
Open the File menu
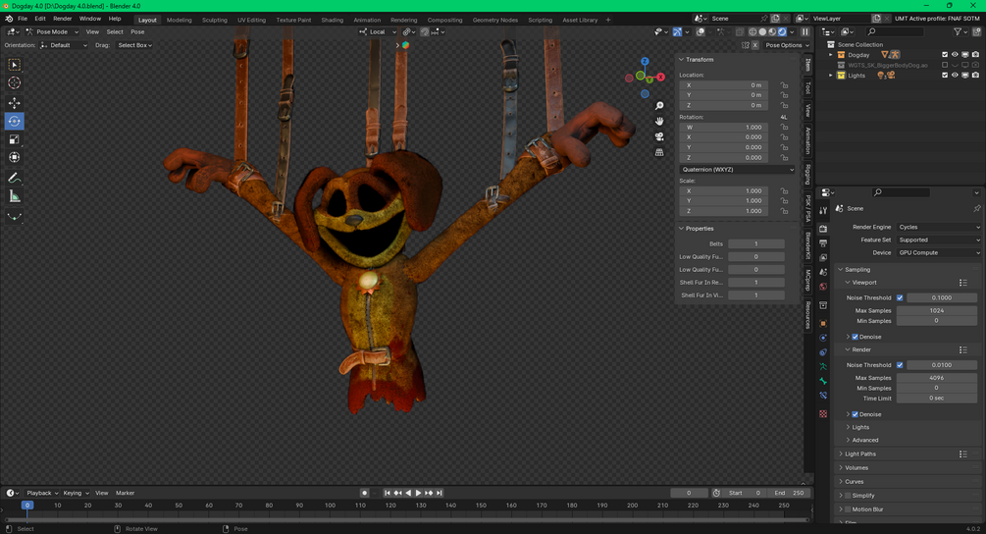coord(23,19)
